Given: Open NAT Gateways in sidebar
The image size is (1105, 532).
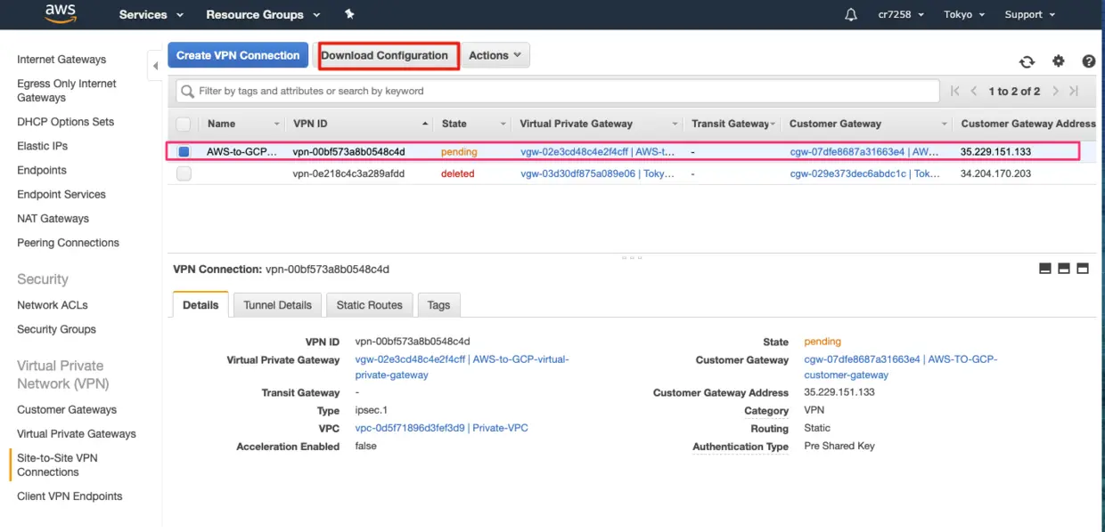Looking at the screenshot, I should coord(53,218).
